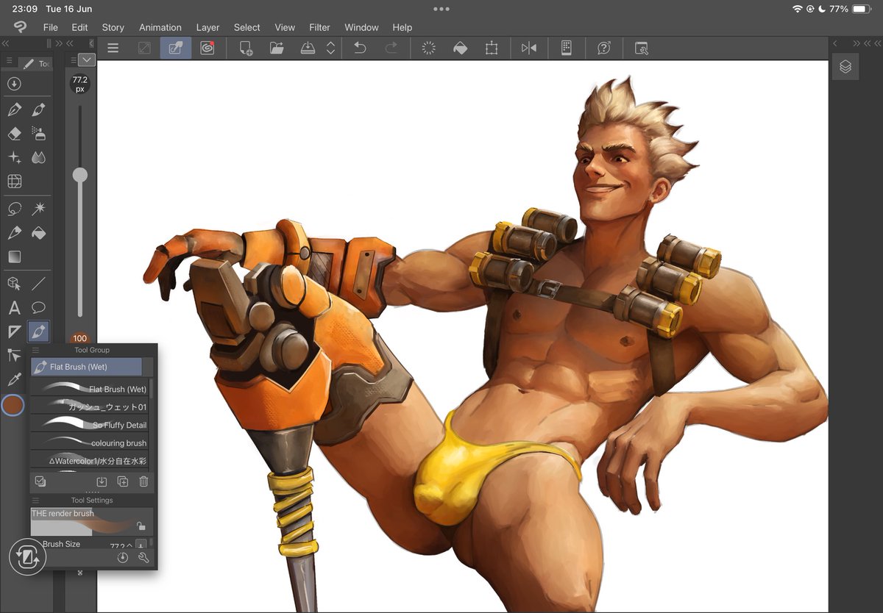Select the Ruler triangle tool
The image size is (883, 613).
(14, 332)
